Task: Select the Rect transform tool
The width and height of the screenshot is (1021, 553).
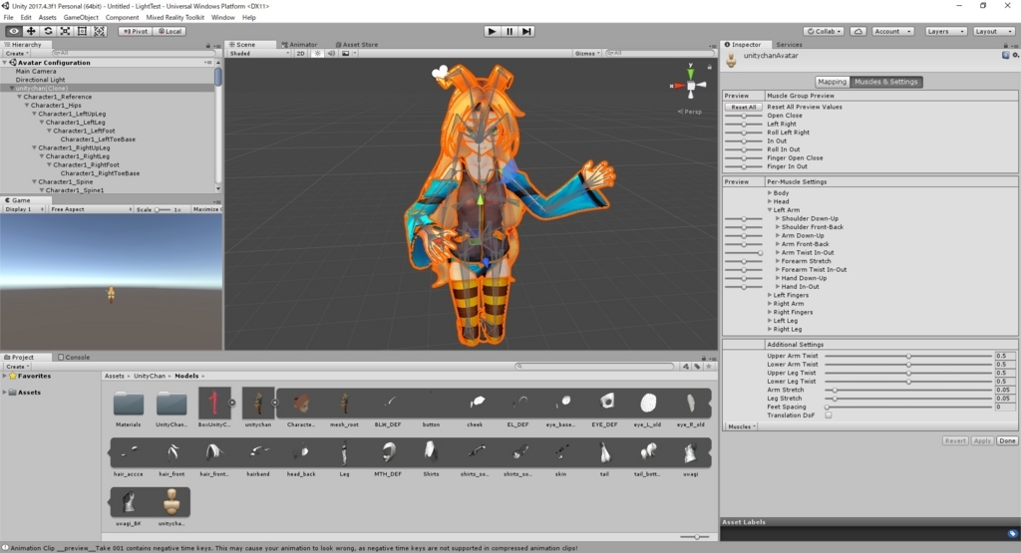Action: tap(82, 31)
